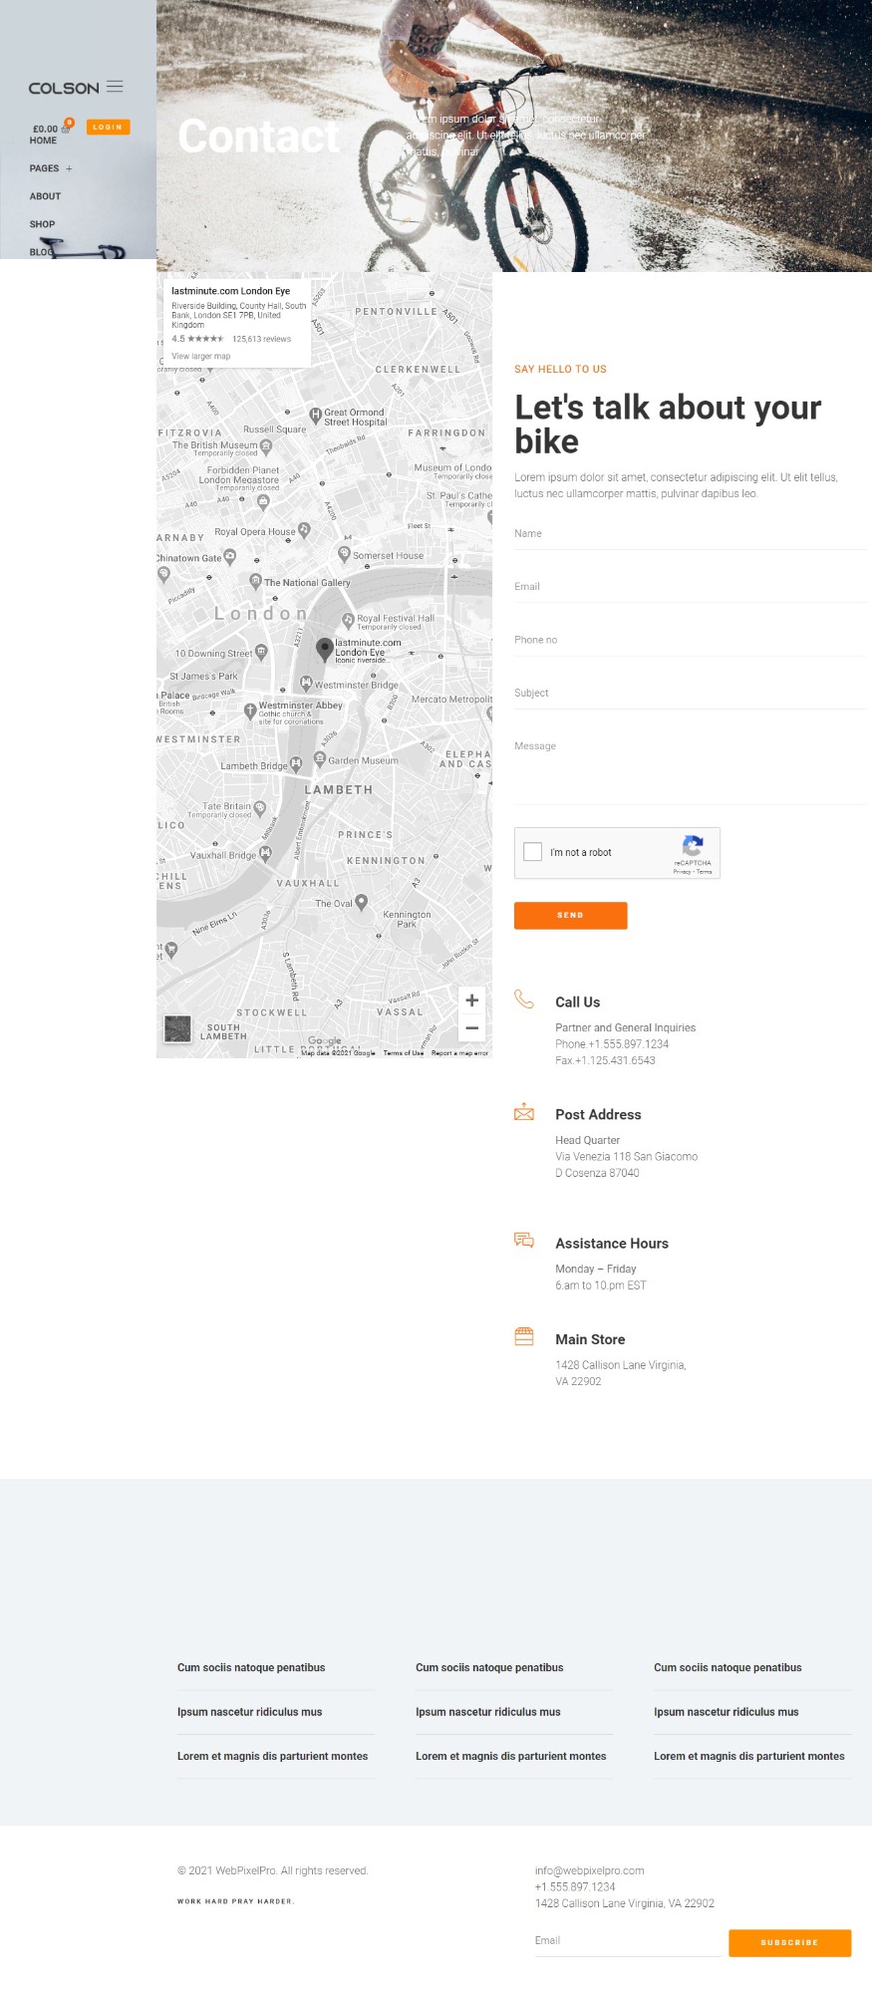Click The British Museum map marker
The image size is (872, 1993).
point(265,445)
